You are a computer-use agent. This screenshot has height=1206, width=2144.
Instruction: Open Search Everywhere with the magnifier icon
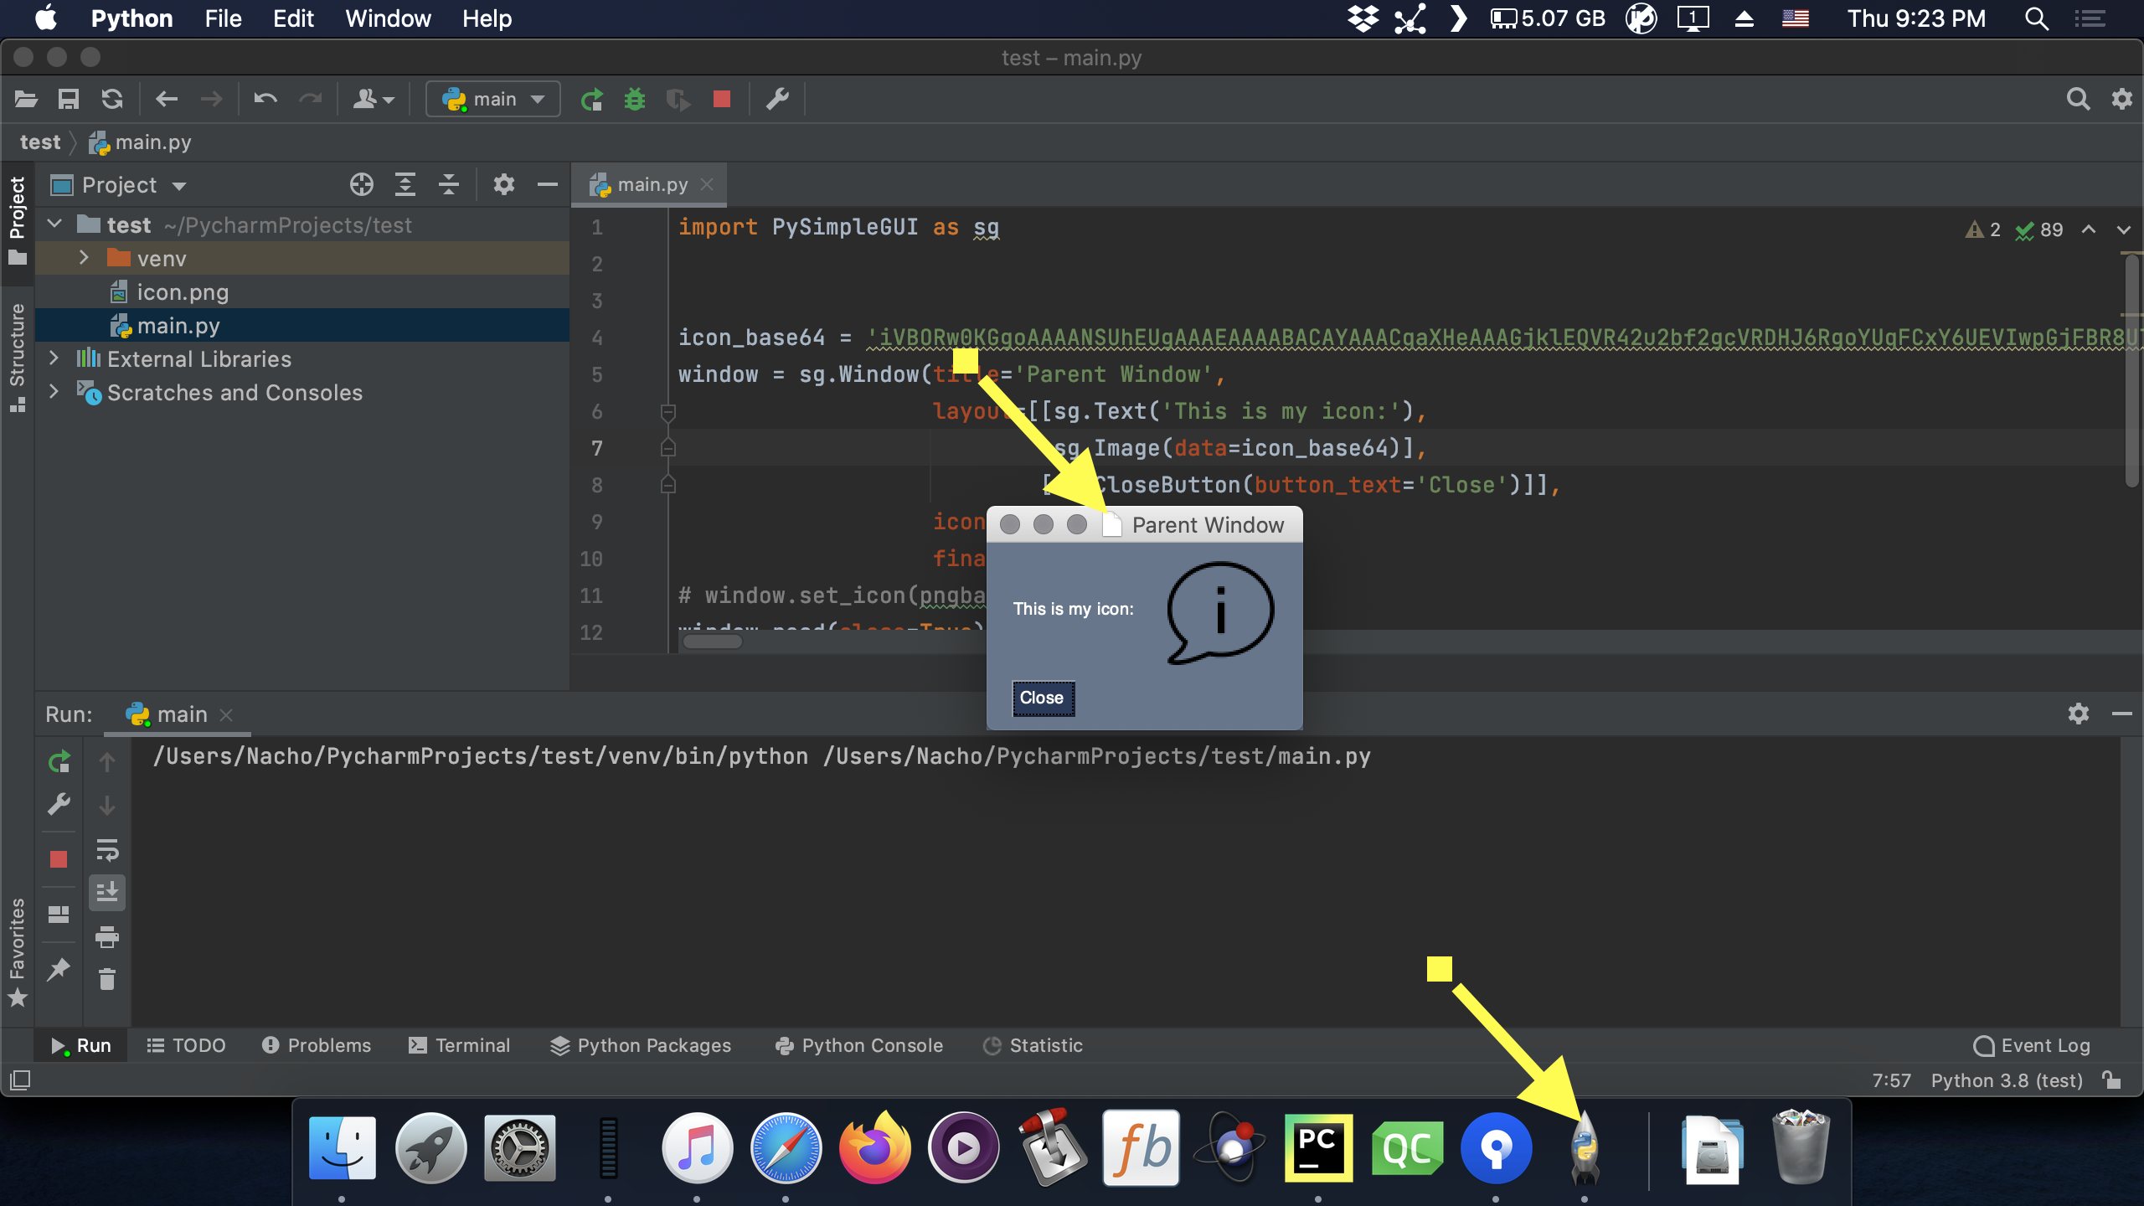[2079, 99]
